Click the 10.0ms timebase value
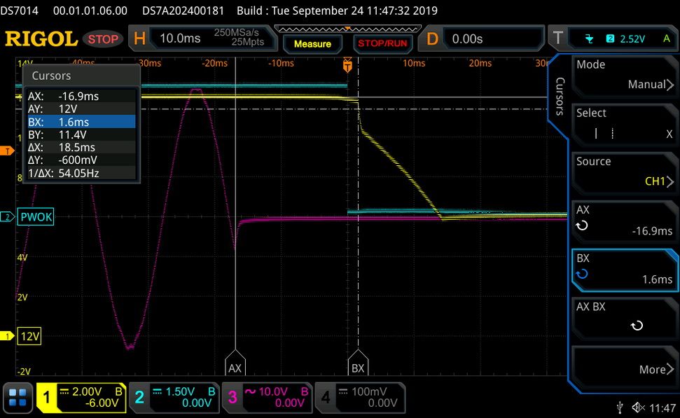This screenshot has width=680, height=418. point(180,38)
